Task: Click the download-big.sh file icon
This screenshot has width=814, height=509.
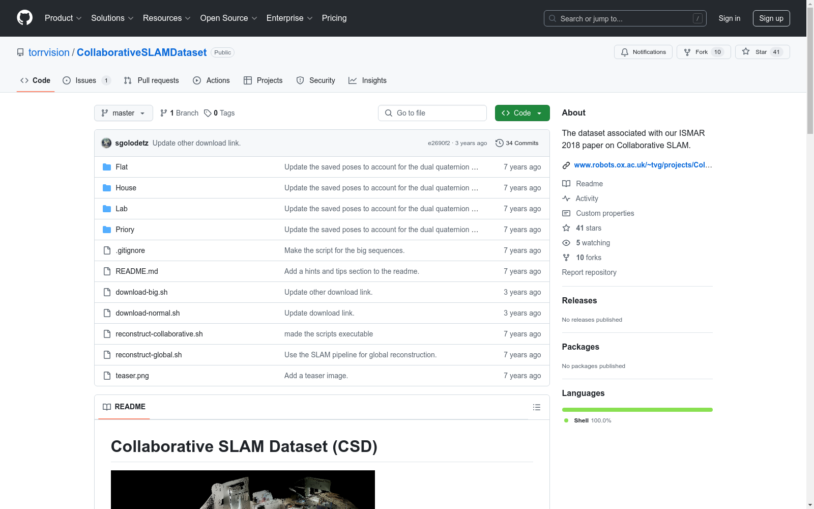Action: click(x=107, y=292)
